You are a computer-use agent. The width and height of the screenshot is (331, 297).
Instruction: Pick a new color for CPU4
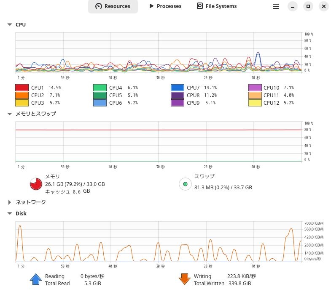pyautogui.click(x=100, y=88)
